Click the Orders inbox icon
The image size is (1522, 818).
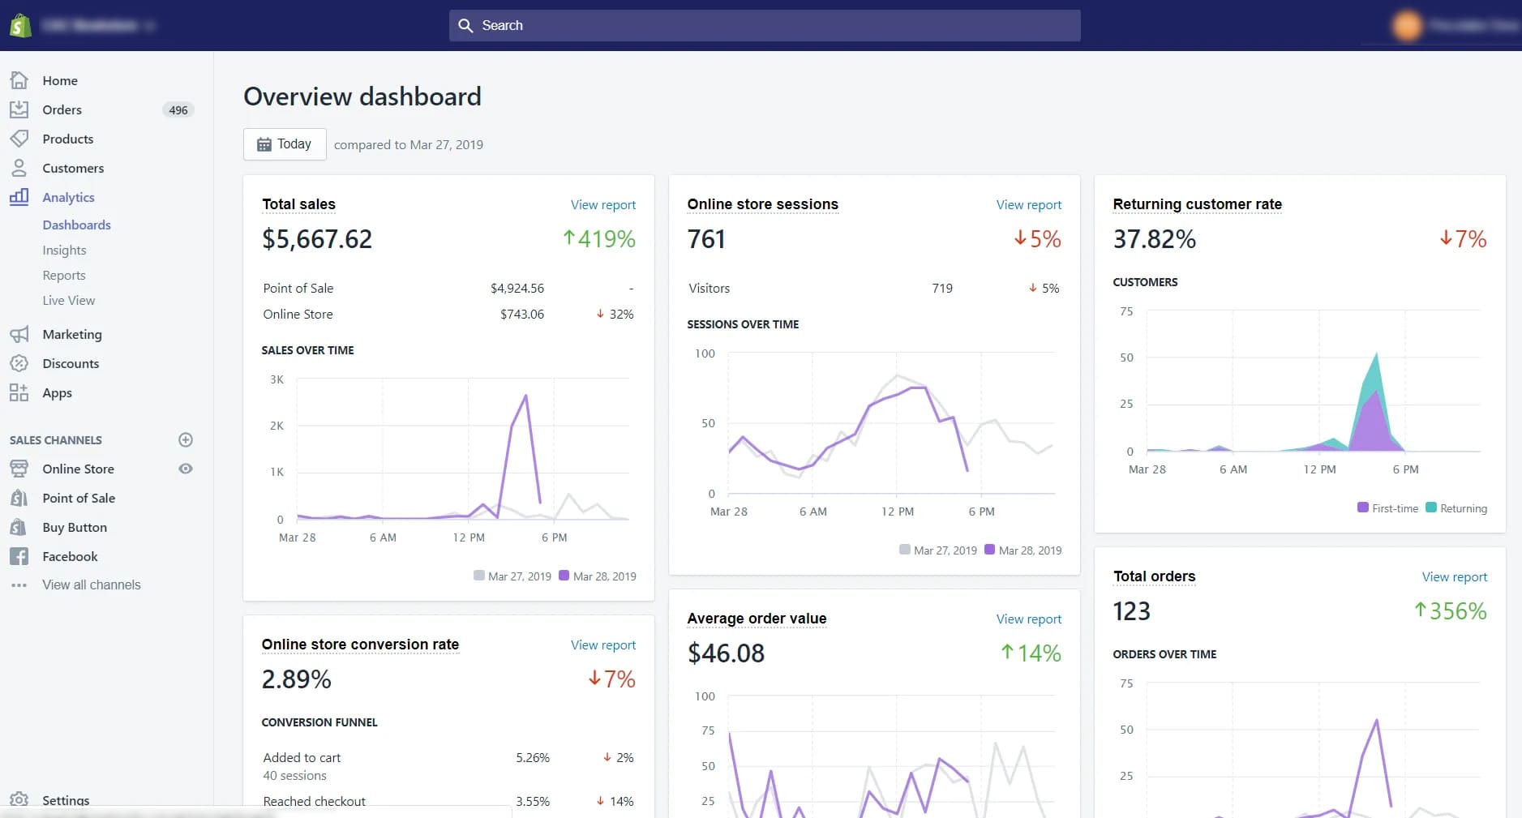19,109
